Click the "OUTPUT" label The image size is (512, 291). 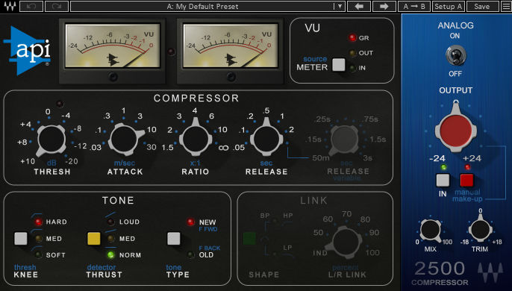pos(455,90)
